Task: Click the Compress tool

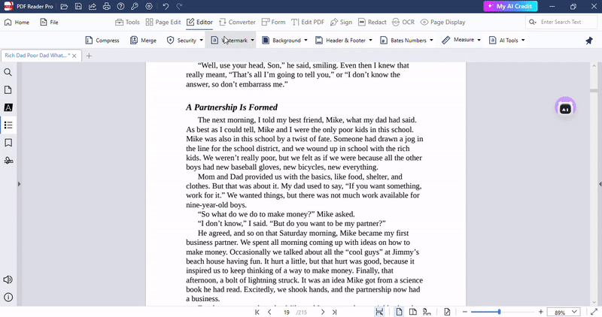Action: pyautogui.click(x=102, y=41)
